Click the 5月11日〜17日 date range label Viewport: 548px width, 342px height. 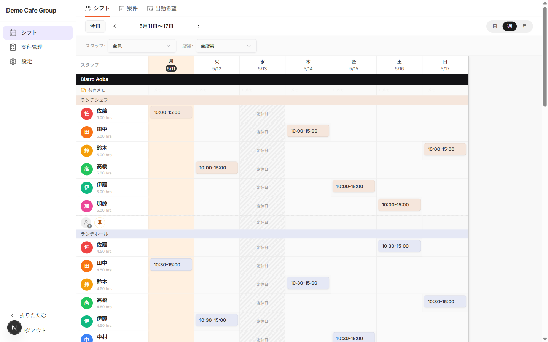[x=156, y=26]
